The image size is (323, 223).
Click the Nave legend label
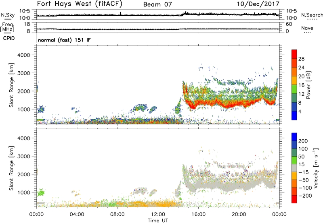point(307,28)
